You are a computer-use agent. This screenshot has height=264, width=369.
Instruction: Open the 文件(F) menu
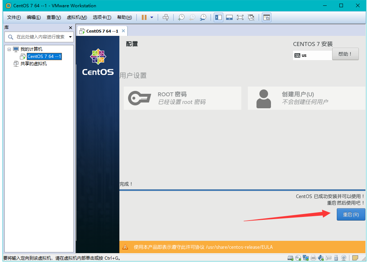pyautogui.click(x=14, y=17)
